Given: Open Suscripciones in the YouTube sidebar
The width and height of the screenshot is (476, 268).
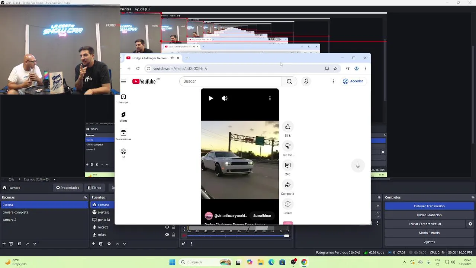Looking at the screenshot, I should (123, 135).
